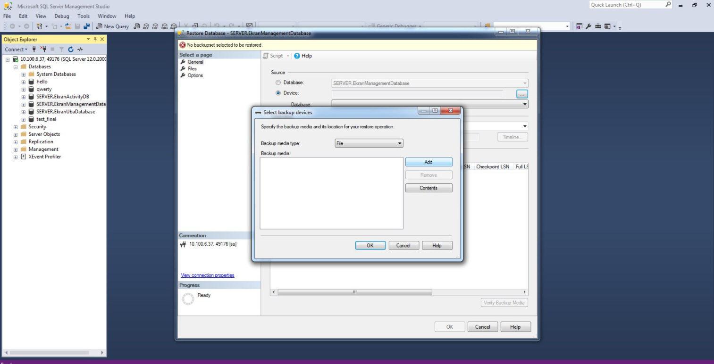Click the Object Explorer horizontal scrollbar

(x=54, y=352)
